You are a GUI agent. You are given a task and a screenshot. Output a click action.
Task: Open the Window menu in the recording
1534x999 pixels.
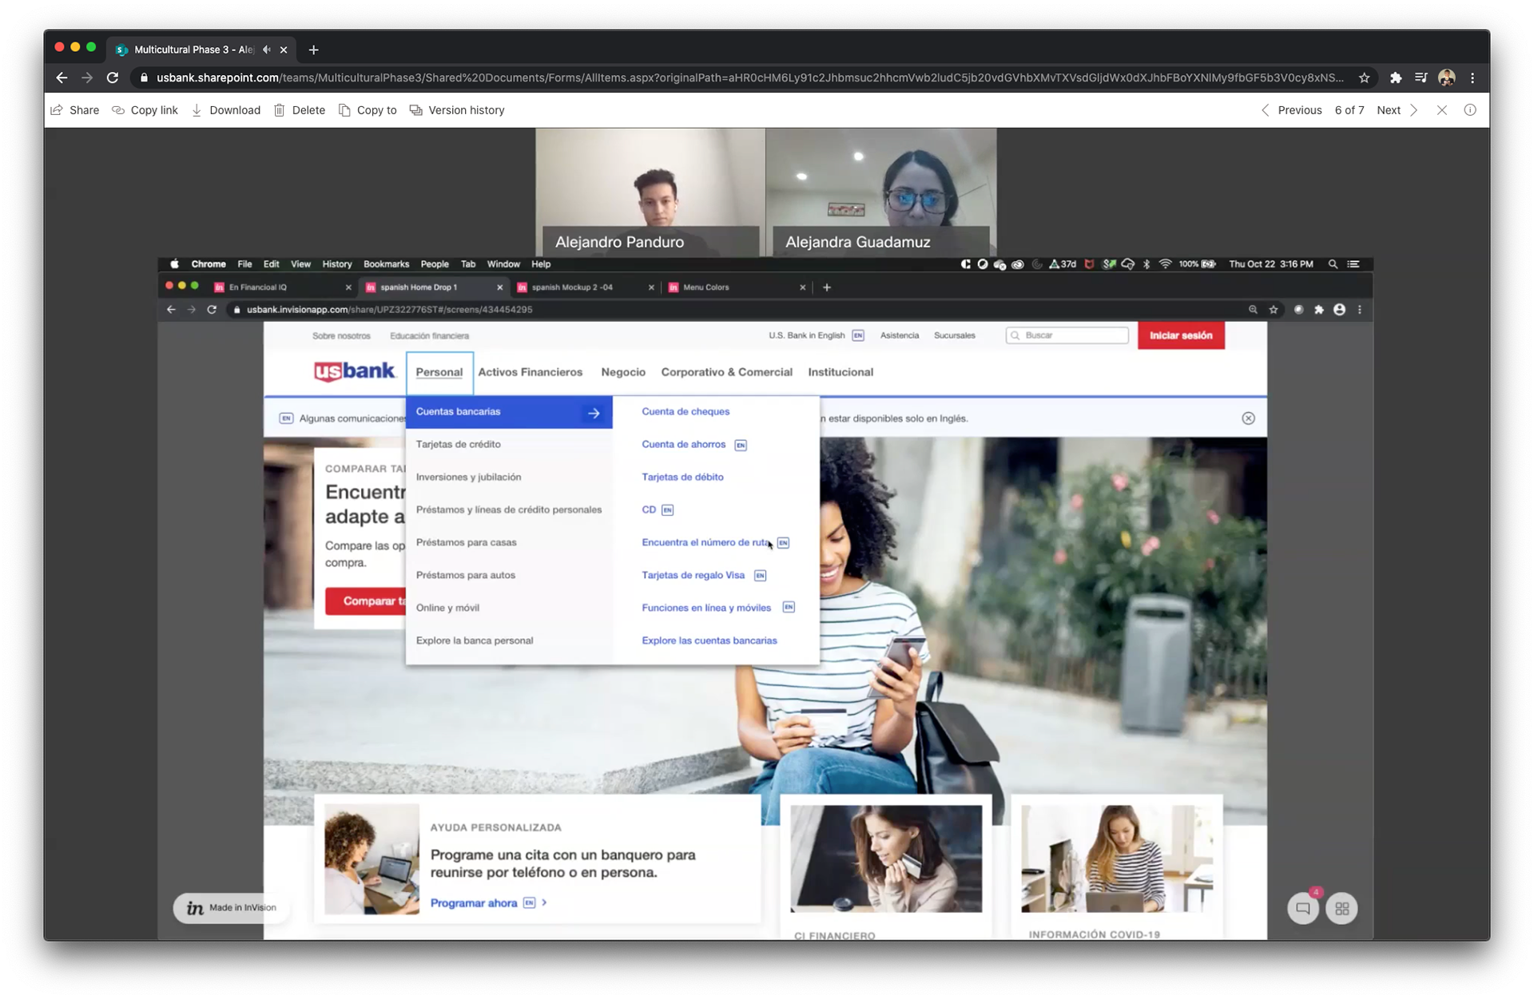point(503,264)
